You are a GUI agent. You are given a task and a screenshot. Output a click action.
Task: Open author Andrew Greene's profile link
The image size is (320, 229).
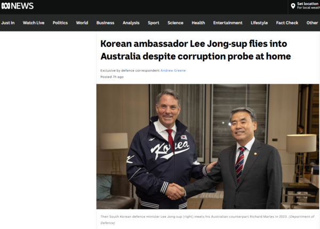coord(173,70)
